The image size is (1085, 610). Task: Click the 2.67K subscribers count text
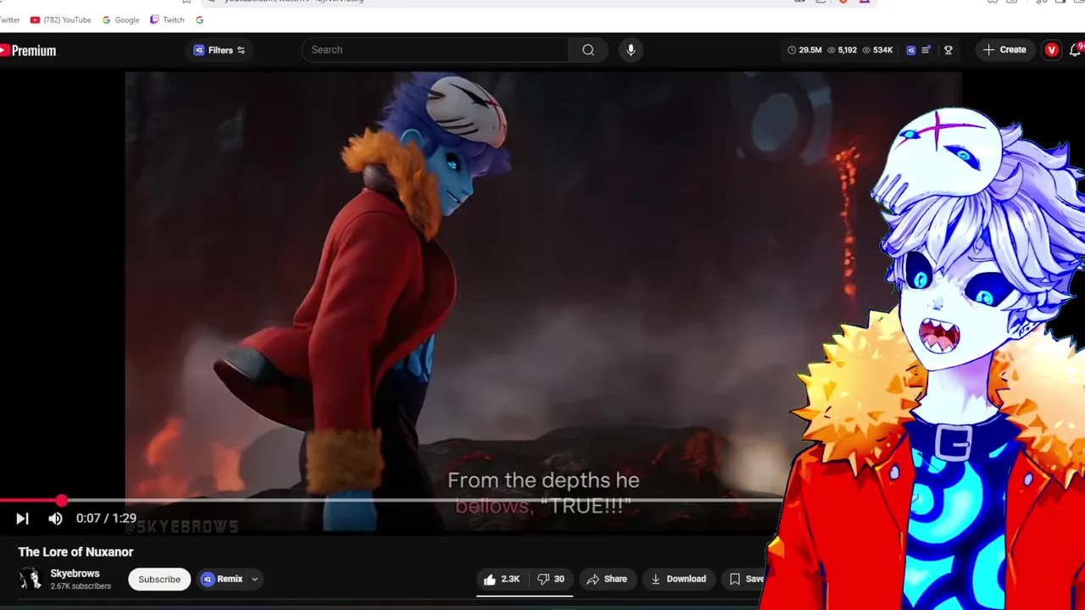coord(81,586)
